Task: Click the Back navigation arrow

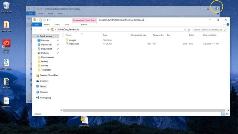Action: tap(36, 30)
